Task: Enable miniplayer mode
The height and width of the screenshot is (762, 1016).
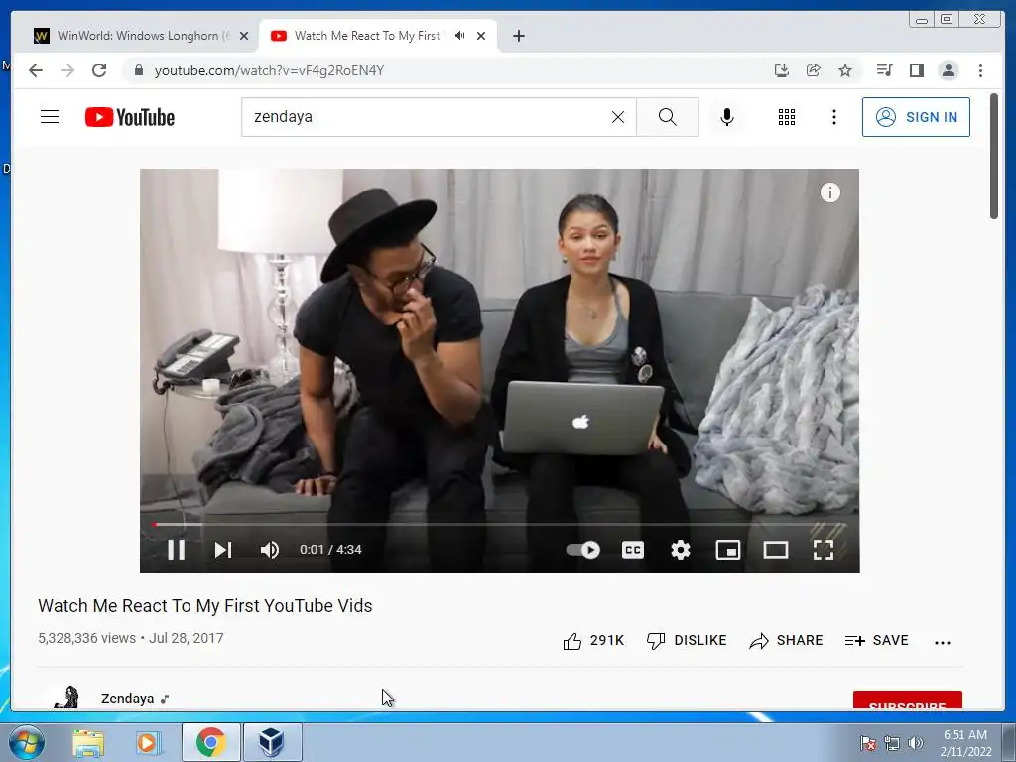Action: pos(727,550)
